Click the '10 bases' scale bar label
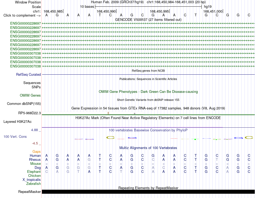This screenshot has width=255, height=198. click(x=87, y=7)
